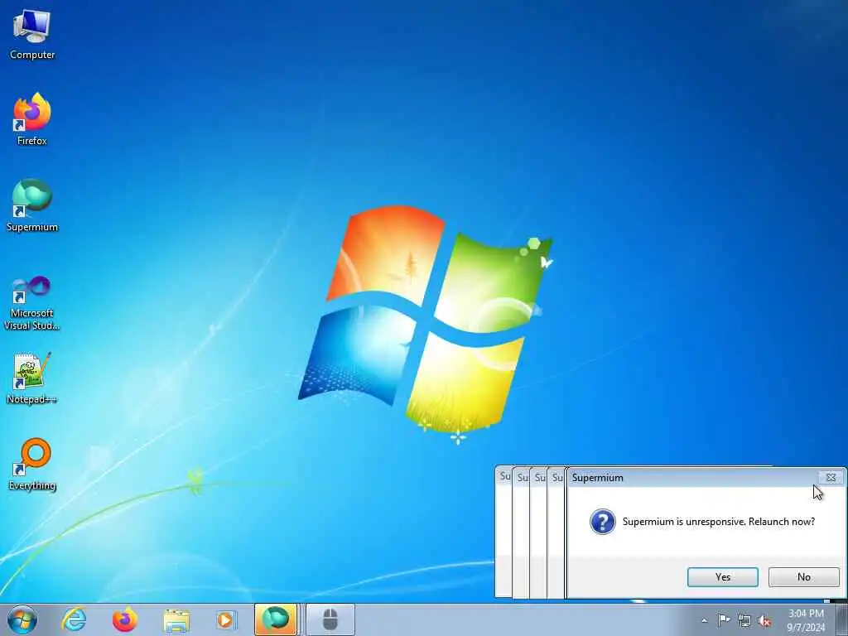Viewport: 848px width, 636px height.
Task: Open the mouse application taskbar button
Action: (x=330, y=619)
